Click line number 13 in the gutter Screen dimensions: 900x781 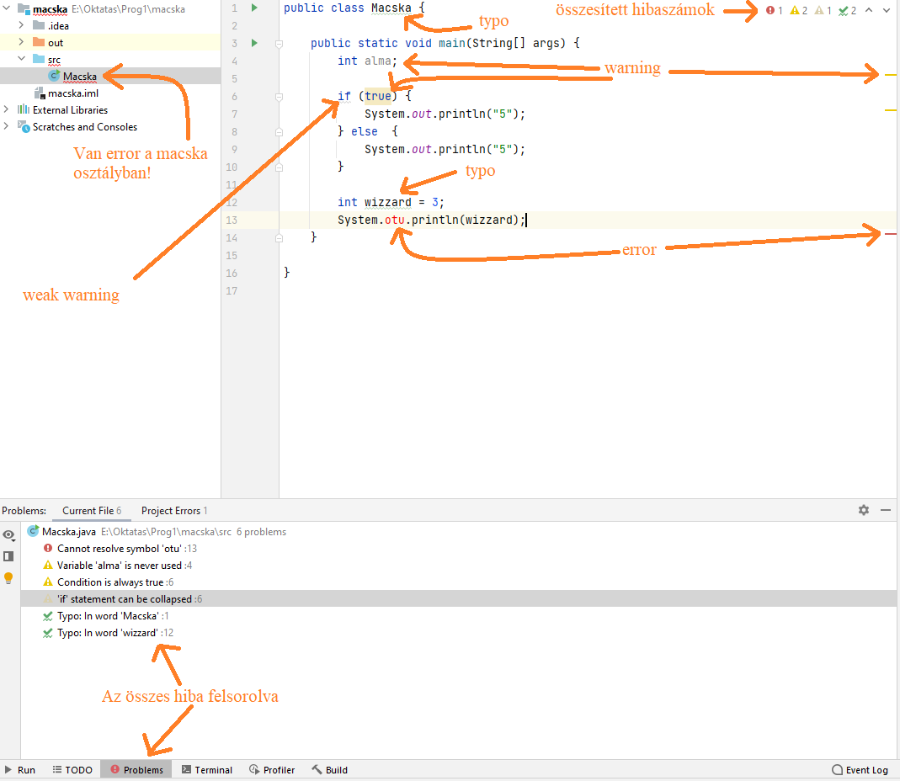pos(232,220)
